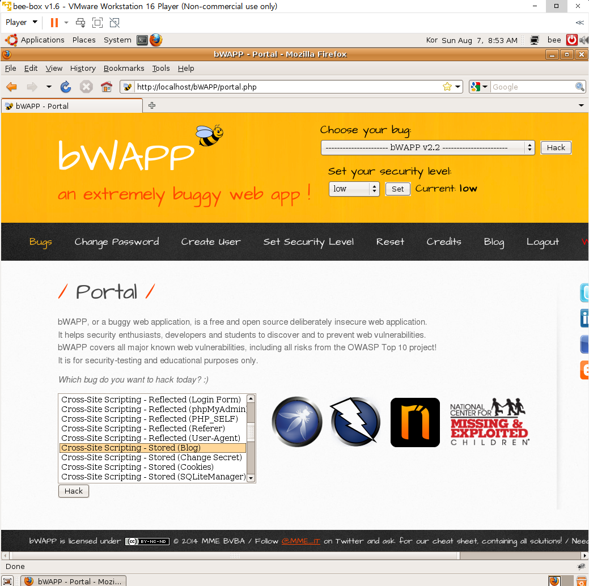Image resolution: width=589 pixels, height=586 pixels.
Task: Launch the terminal from the top panel
Action: [142, 40]
